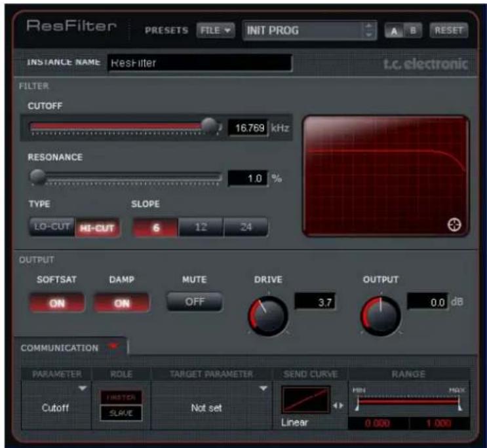Click the drive value field 3.7
This screenshot has width=487, height=448.
click(x=315, y=301)
